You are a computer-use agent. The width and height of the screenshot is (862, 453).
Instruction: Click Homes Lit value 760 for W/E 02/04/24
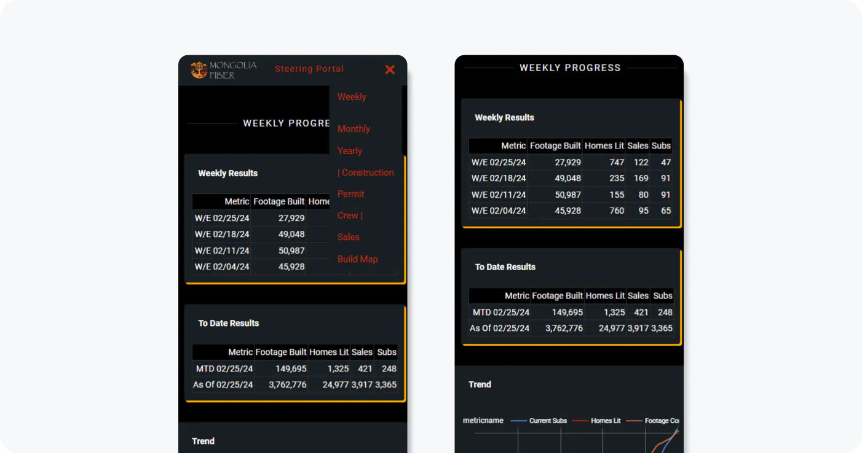617,211
